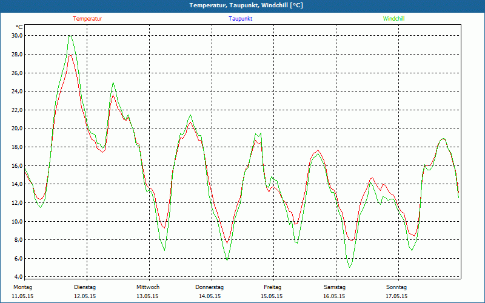The height and width of the screenshot is (303, 485).
Task: Click the 4,0 axis value
Action: tap(18, 276)
